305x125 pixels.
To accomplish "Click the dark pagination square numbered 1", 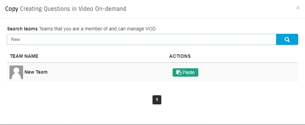I will [x=157, y=100].
